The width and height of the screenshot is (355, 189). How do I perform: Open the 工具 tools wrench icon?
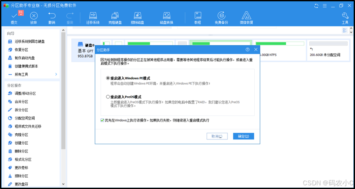345,17
